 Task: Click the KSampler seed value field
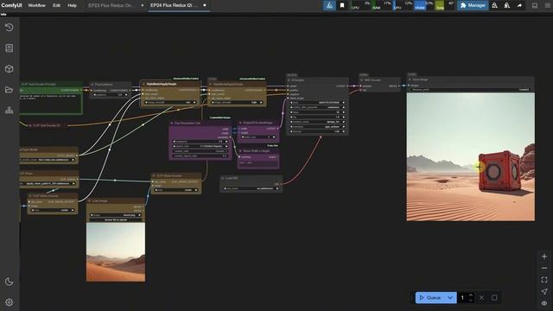click(x=317, y=103)
